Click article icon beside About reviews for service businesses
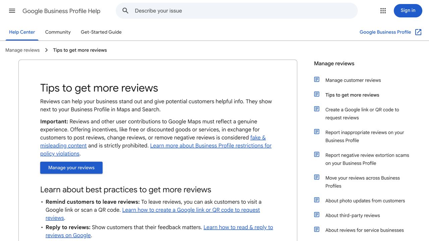 pyautogui.click(x=317, y=229)
